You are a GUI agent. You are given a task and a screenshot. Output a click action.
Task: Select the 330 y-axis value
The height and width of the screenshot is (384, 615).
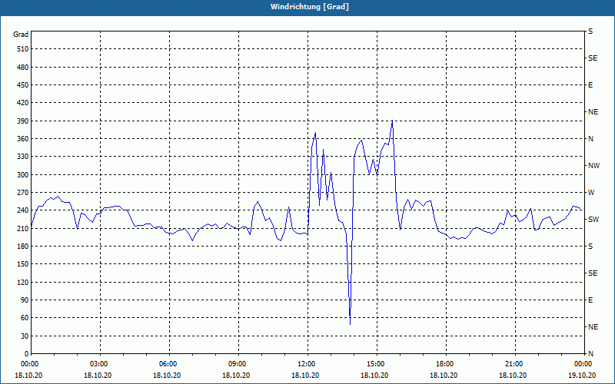tap(23, 157)
